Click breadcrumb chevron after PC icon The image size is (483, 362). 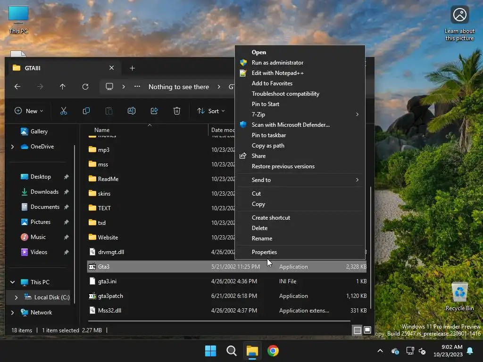point(124,87)
